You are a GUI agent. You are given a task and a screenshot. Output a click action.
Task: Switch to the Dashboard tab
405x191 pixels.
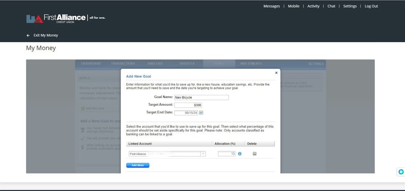tap(91, 64)
